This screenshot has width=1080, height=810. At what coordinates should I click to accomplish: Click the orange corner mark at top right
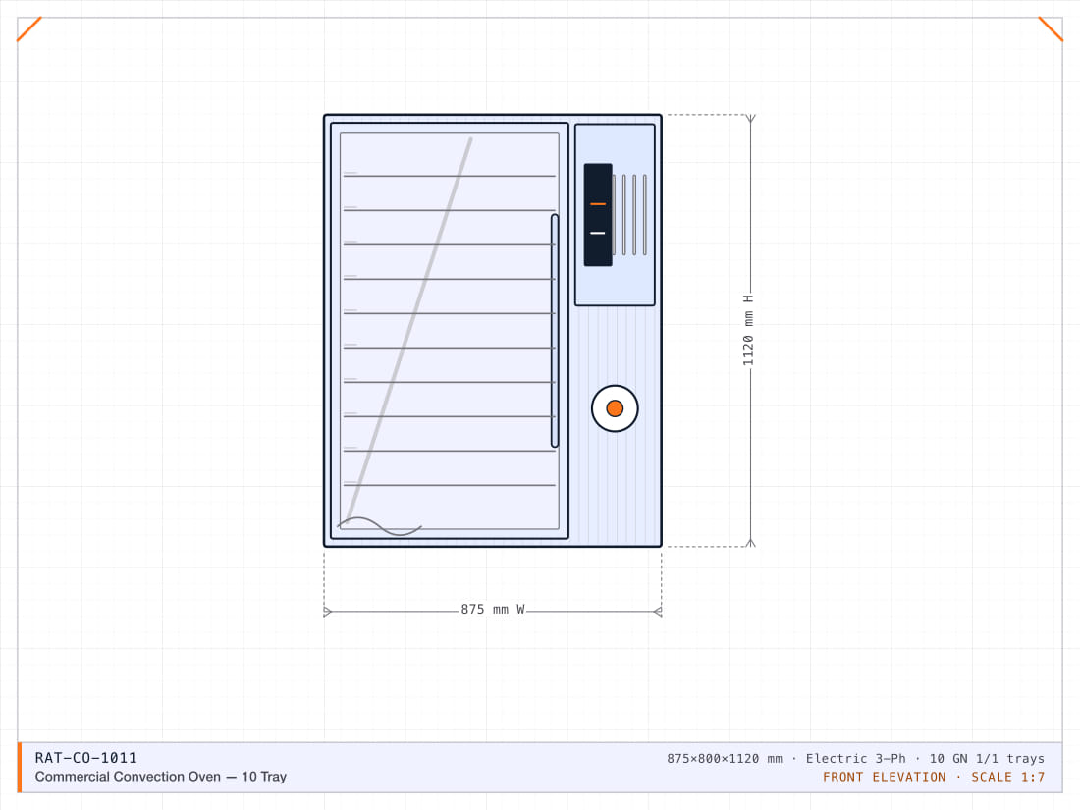(1051, 28)
